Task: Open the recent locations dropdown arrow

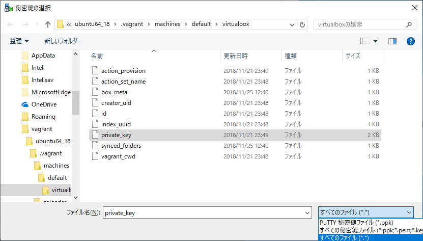Action: [37, 24]
